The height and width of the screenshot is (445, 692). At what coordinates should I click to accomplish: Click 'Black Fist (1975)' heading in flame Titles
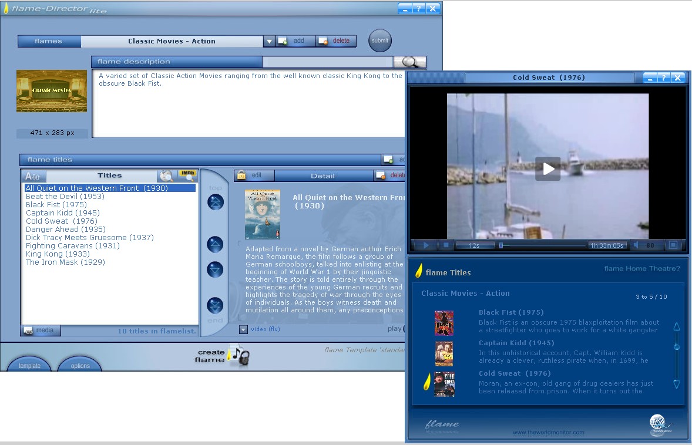click(x=511, y=312)
